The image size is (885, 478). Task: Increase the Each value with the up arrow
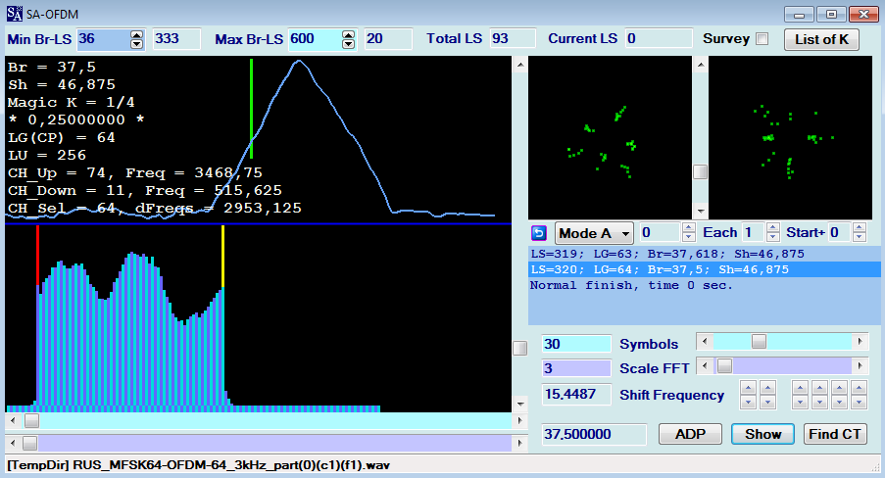point(773,228)
